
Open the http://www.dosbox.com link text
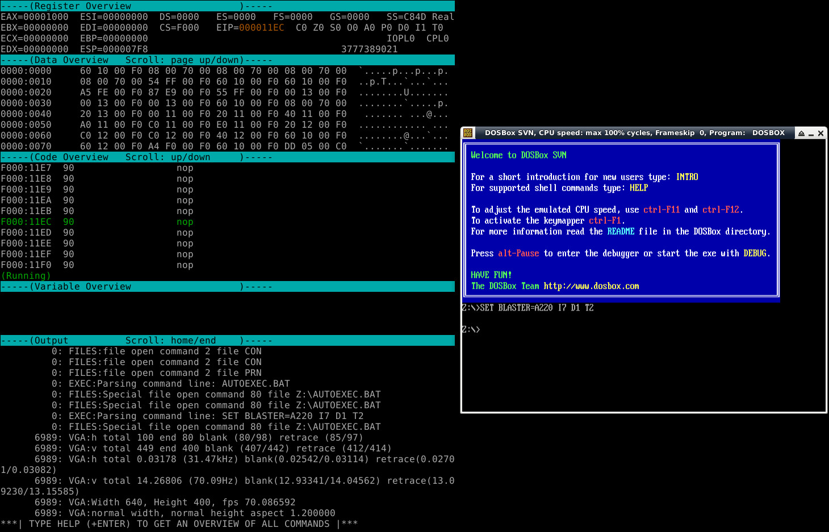591,286
